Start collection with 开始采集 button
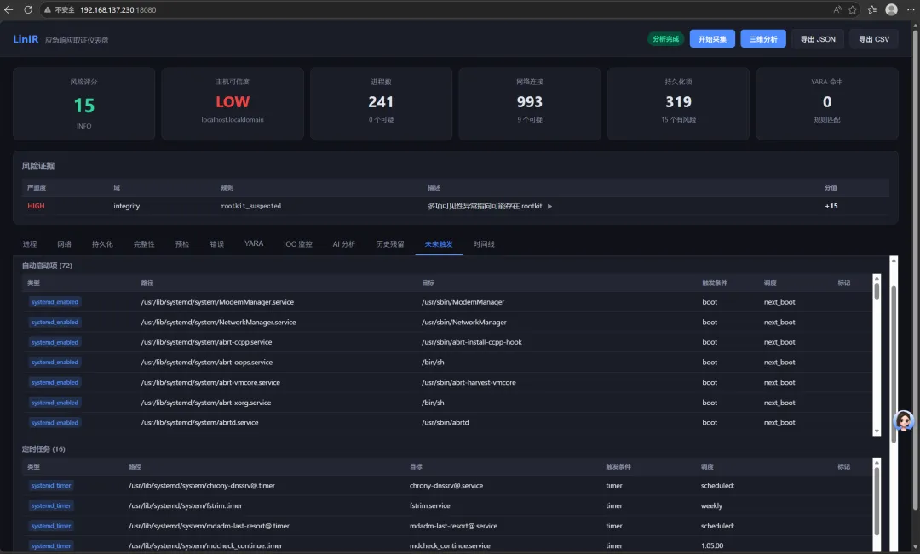 coord(712,39)
